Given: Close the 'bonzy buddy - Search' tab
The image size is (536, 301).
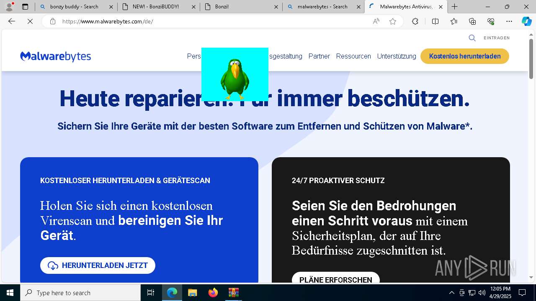Looking at the screenshot, I should pos(111,7).
